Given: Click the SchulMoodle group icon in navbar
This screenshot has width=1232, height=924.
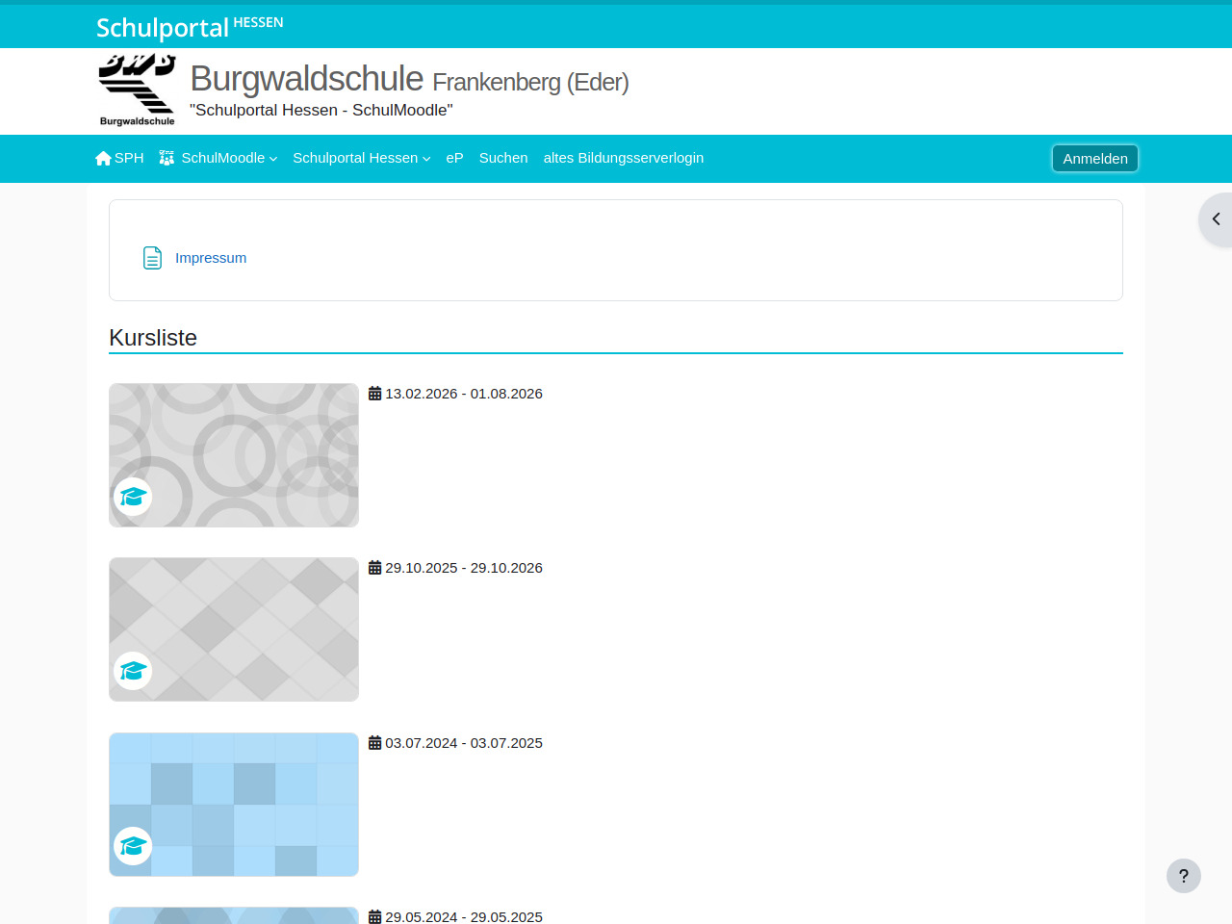Looking at the screenshot, I should point(167,158).
